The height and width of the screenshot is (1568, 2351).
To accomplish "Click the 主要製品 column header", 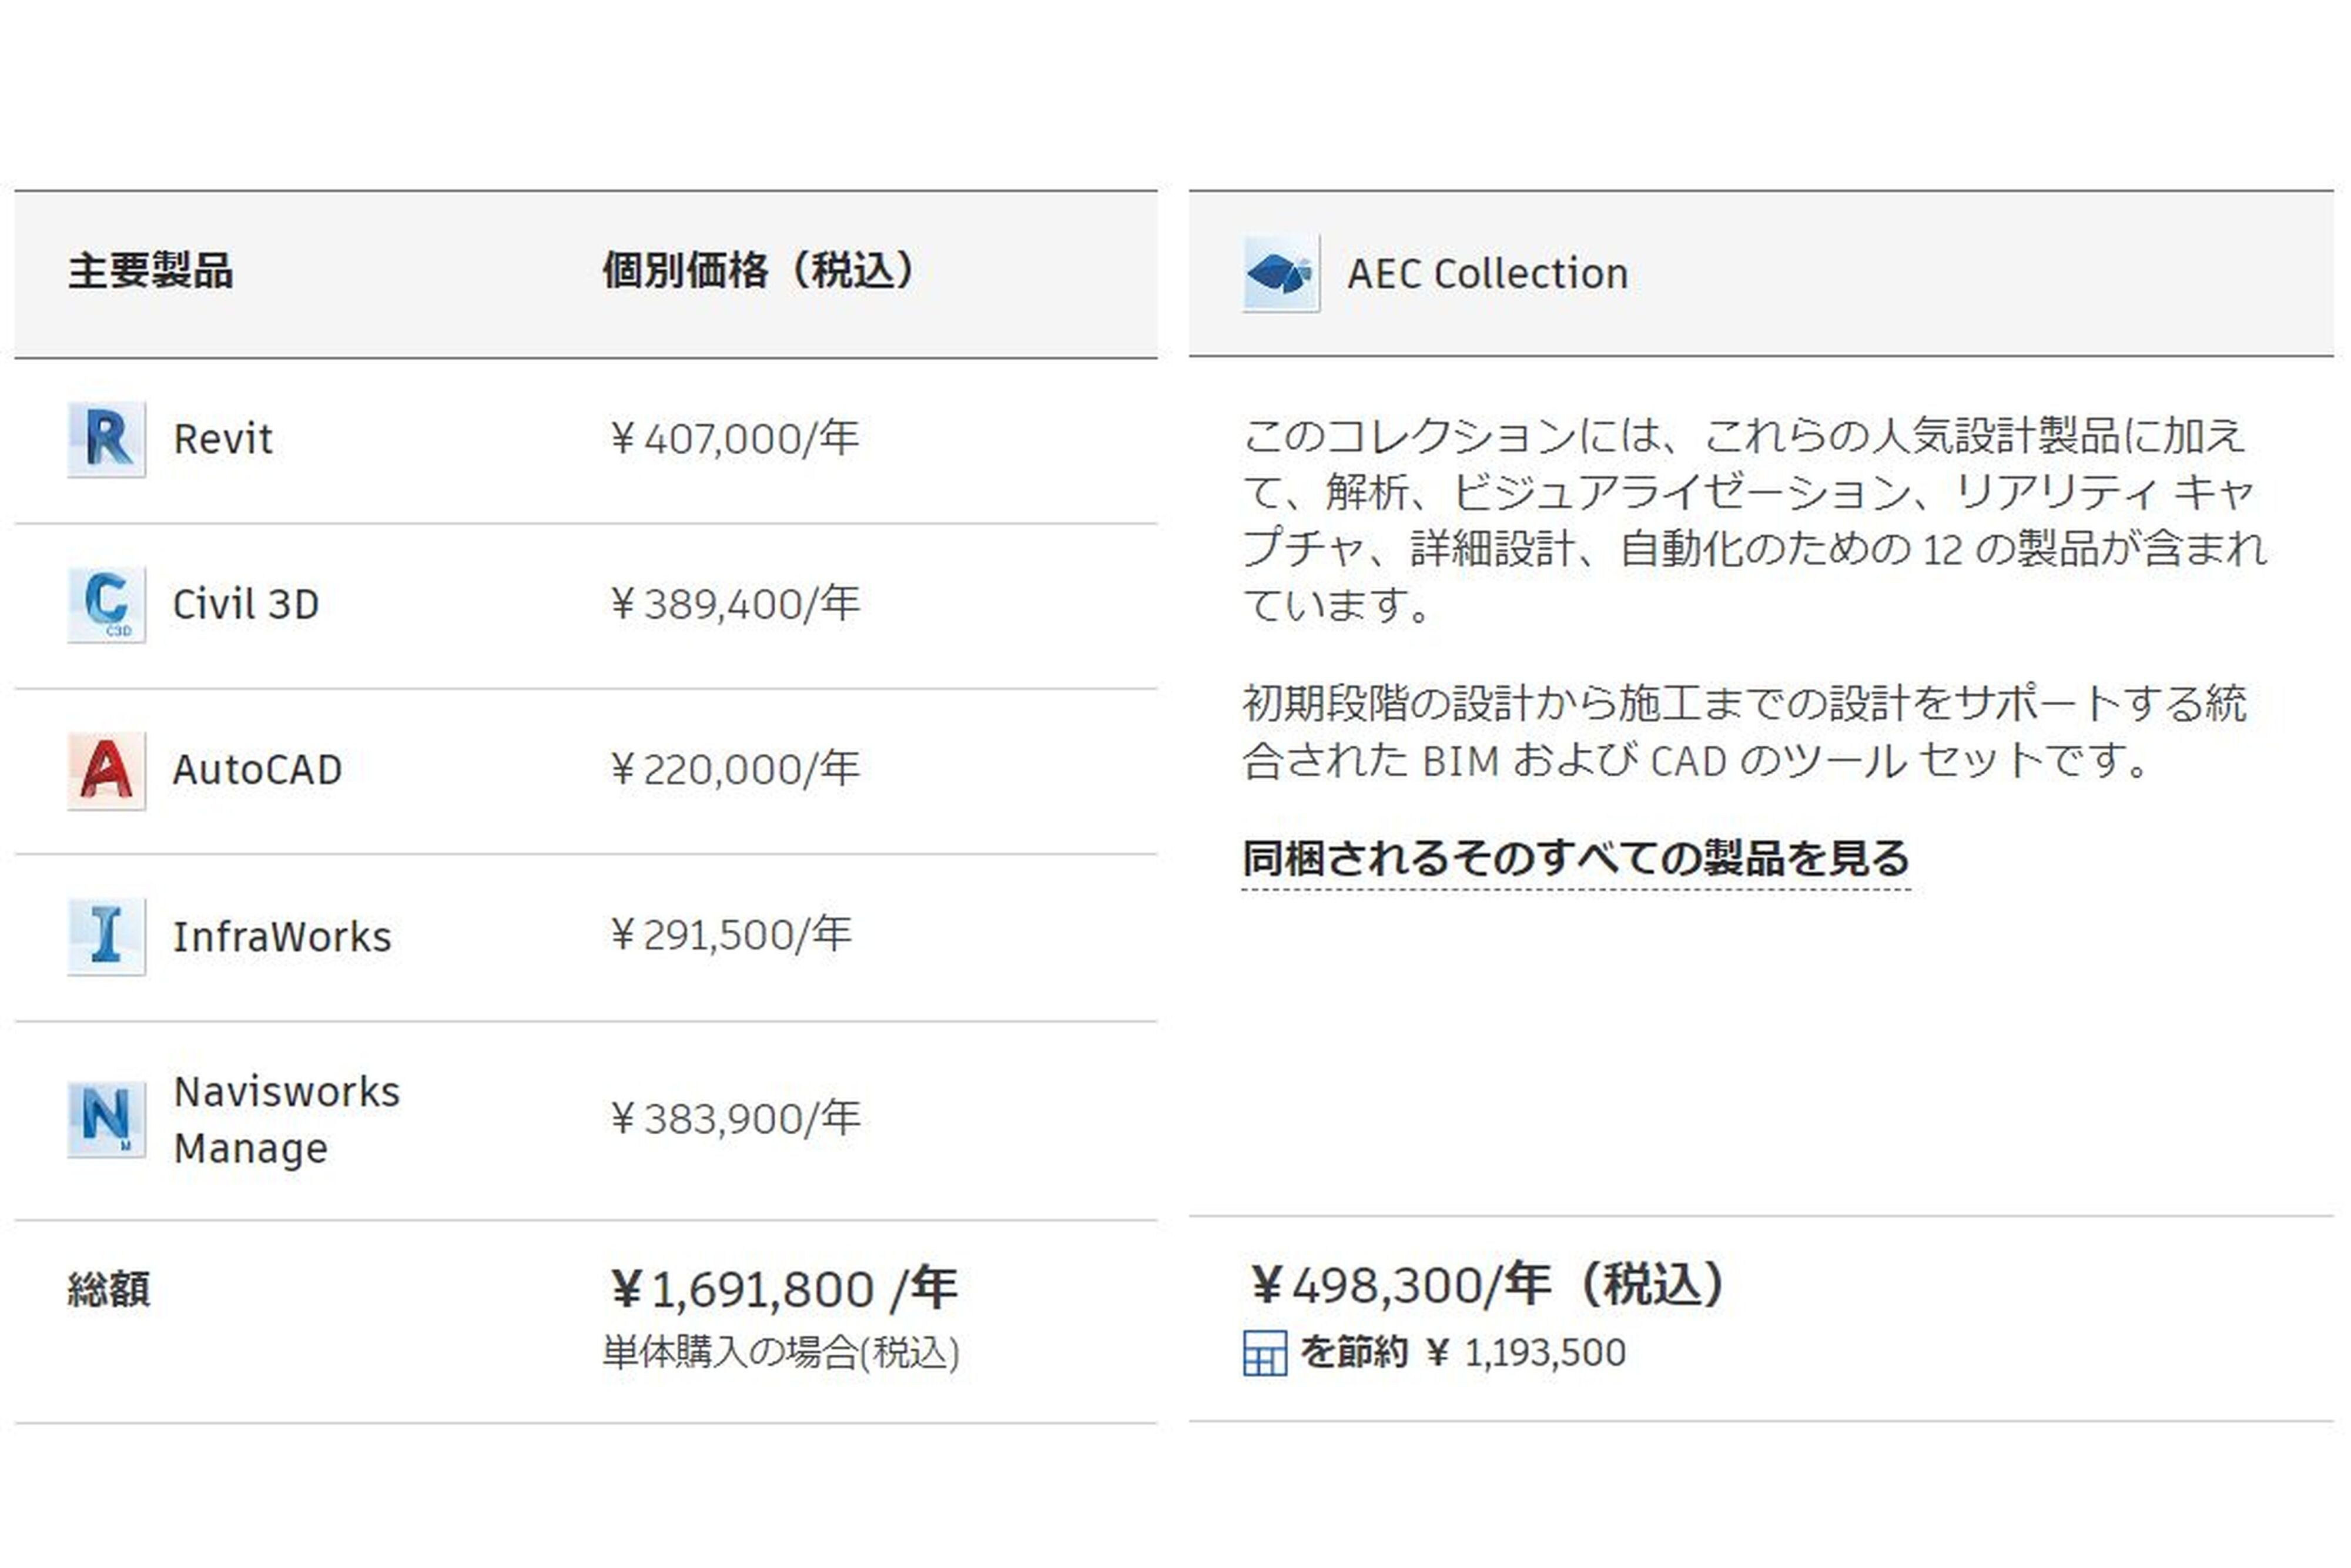I will coord(151,271).
